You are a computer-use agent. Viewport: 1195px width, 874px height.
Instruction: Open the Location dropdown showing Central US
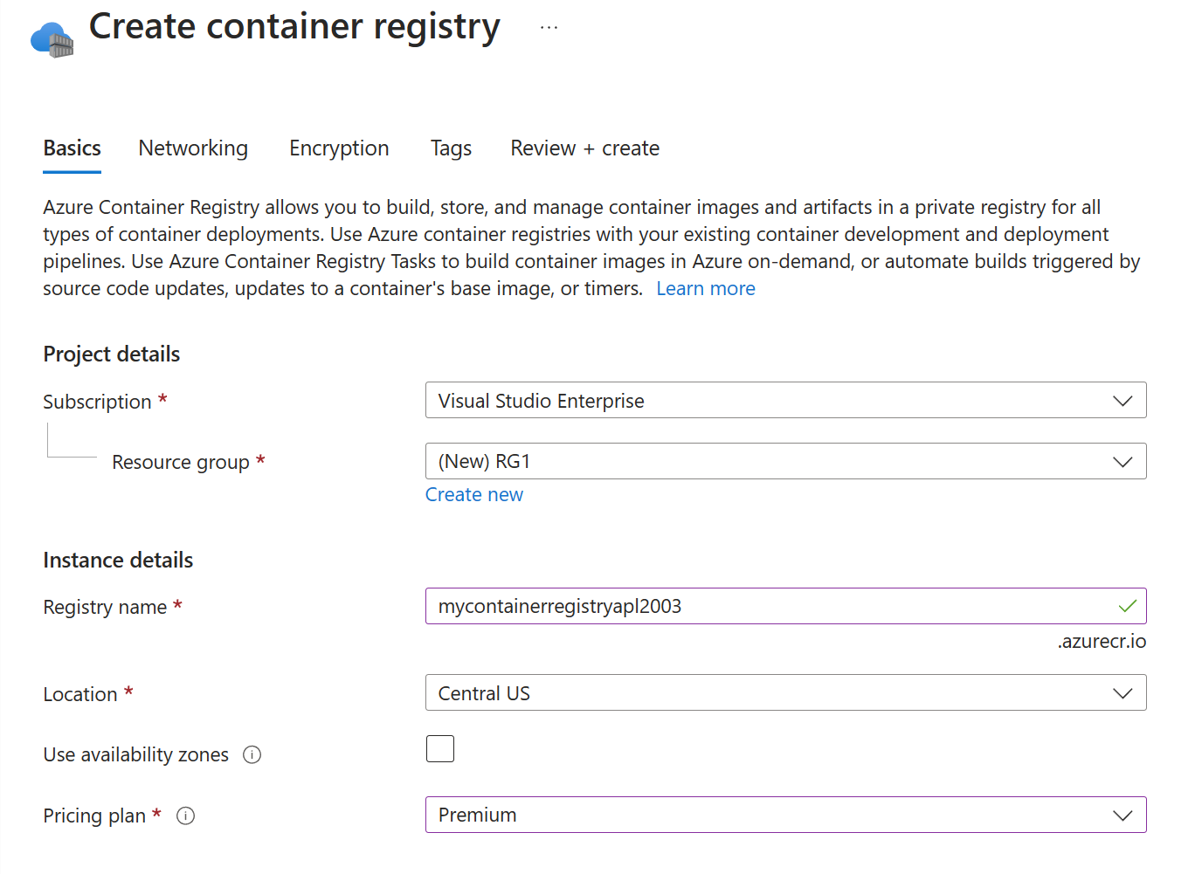click(x=786, y=692)
